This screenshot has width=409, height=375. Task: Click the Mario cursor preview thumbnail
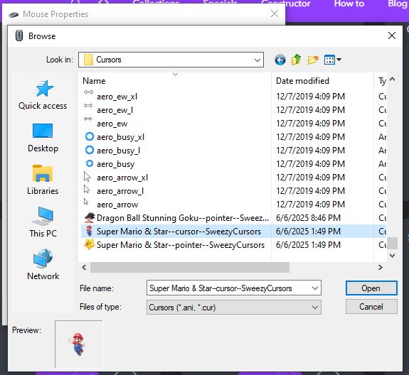click(79, 344)
